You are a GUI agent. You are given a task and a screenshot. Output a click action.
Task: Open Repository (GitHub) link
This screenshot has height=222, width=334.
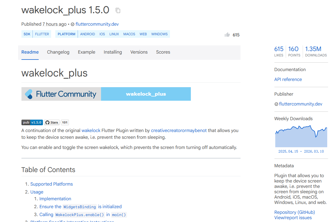(x=294, y=212)
